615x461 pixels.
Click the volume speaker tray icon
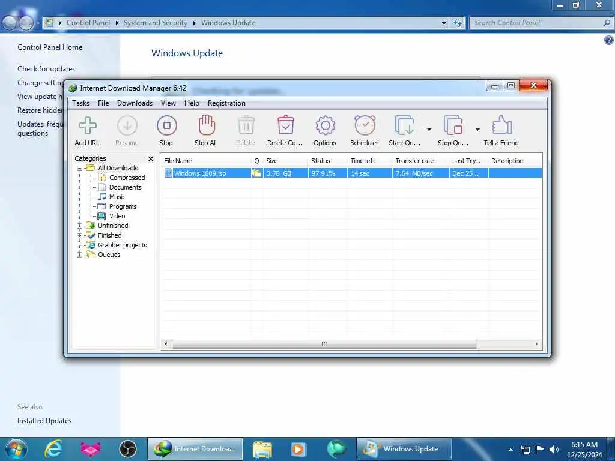pyautogui.click(x=554, y=449)
